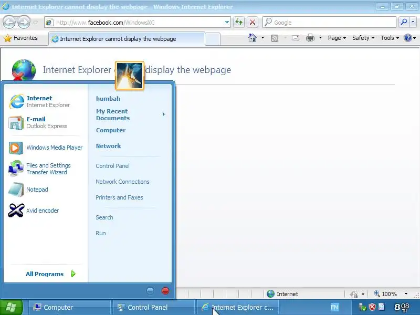Click the red Turn Off button
Viewport: 420px width, 315px height.
[x=165, y=291]
